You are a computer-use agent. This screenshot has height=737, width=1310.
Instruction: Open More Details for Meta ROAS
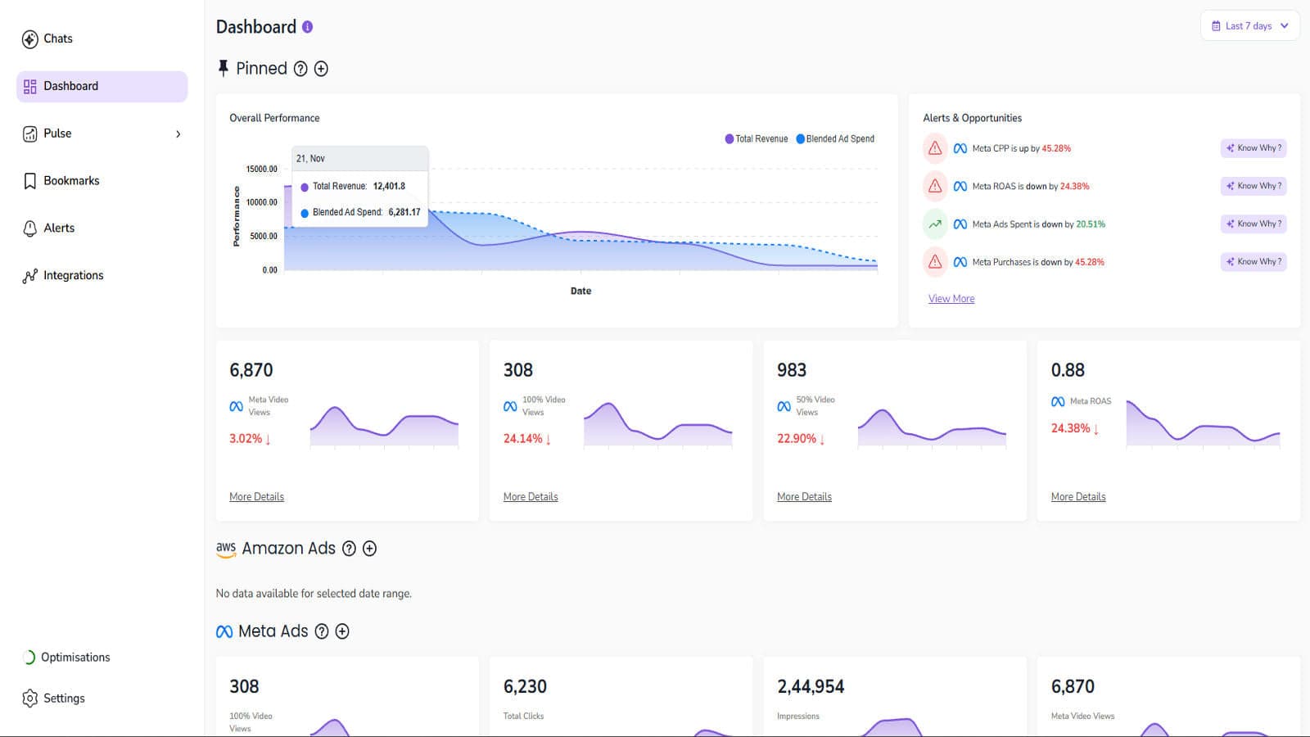pyautogui.click(x=1078, y=497)
